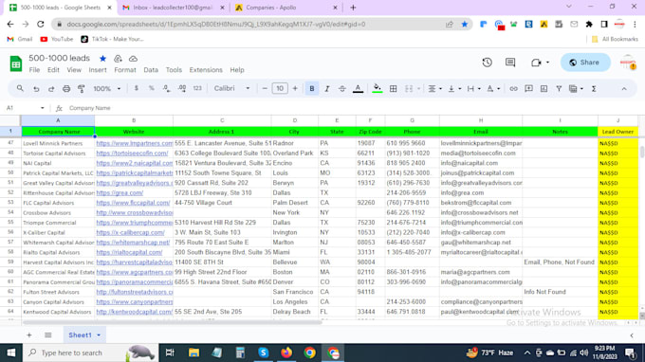This screenshot has height=362, width=645.
Task: Open text rotation dropdown
Action: [x=493, y=88]
